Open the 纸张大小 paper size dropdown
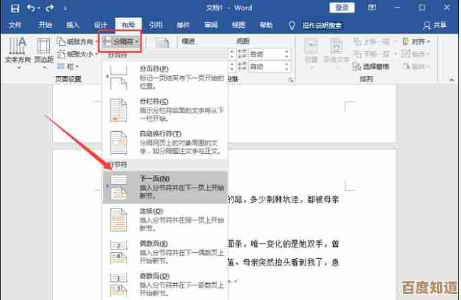 (x=77, y=54)
